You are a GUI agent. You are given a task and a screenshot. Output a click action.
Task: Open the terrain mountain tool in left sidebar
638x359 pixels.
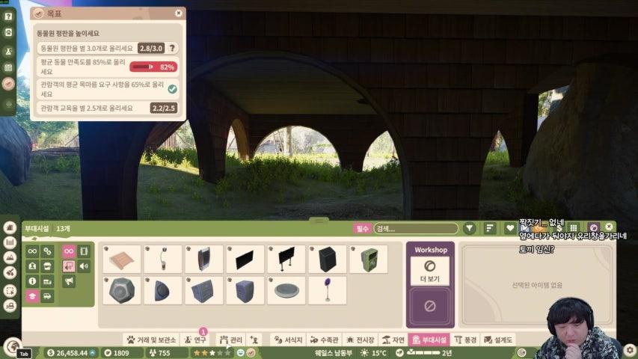pos(10,257)
